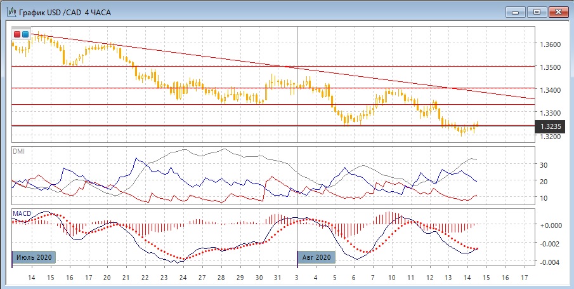Click the DMI scale value 30
This screenshot has width=574, height=289.
(543, 165)
